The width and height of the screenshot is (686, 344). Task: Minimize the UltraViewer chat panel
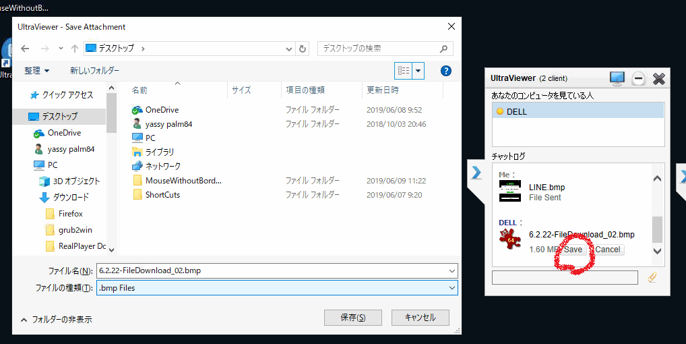coord(639,79)
